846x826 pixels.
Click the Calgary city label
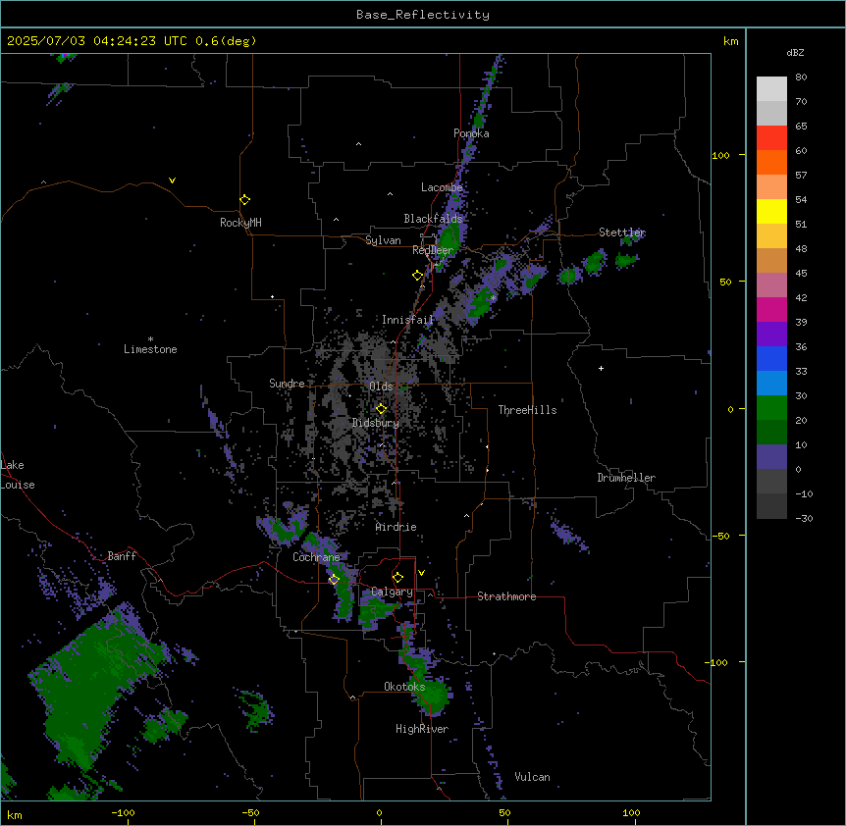392,592
